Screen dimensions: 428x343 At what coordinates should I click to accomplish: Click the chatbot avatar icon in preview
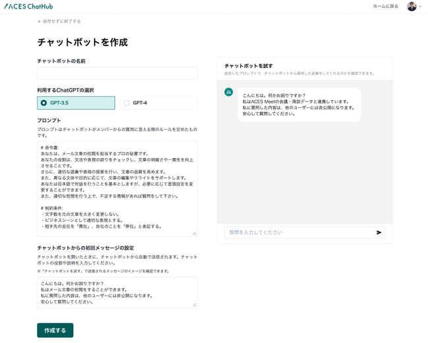tap(228, 92)
